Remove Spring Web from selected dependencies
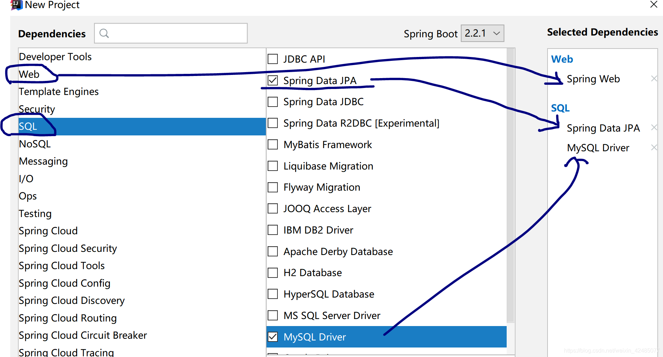Viewport: 663px width, 357px height. [654, 78]
